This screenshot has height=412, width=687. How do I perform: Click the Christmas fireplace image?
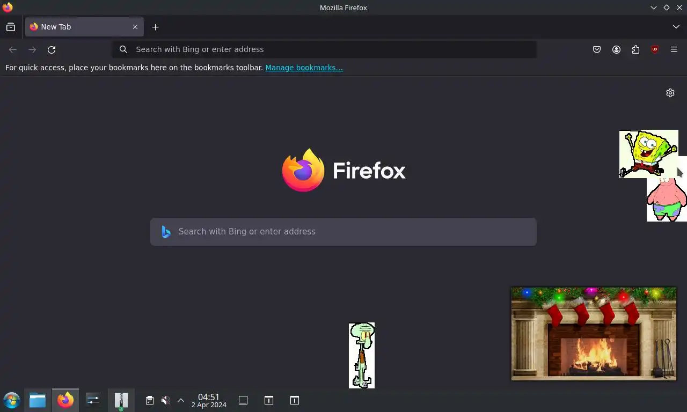[594, 334]
